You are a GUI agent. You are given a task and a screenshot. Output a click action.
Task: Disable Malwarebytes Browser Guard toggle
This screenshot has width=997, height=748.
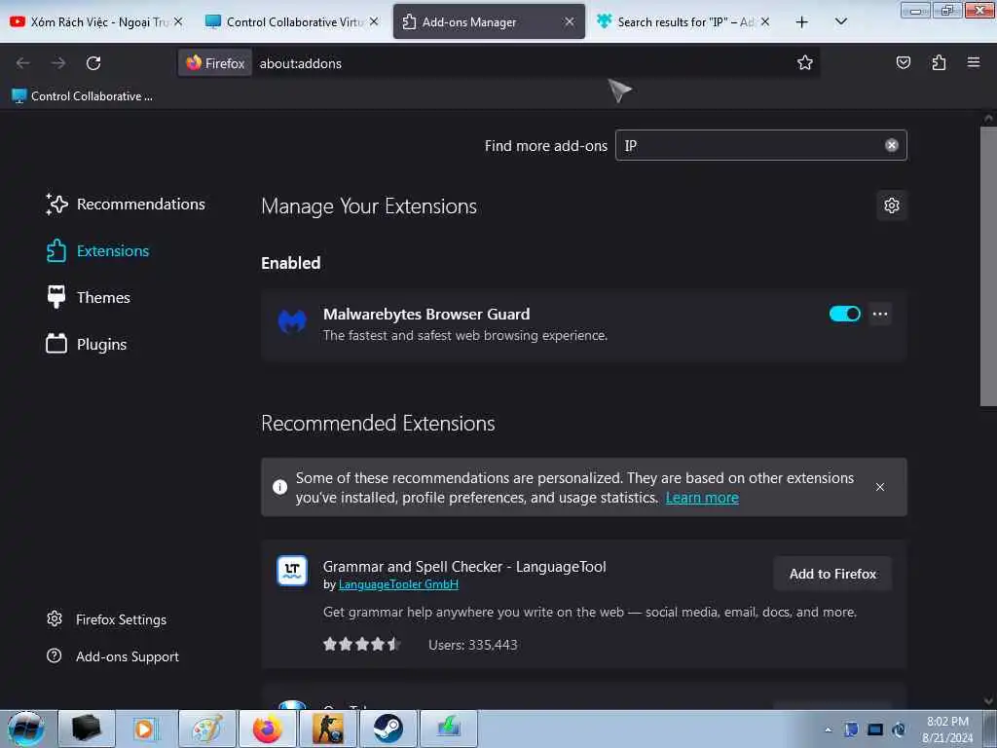(x=844, y=314)
